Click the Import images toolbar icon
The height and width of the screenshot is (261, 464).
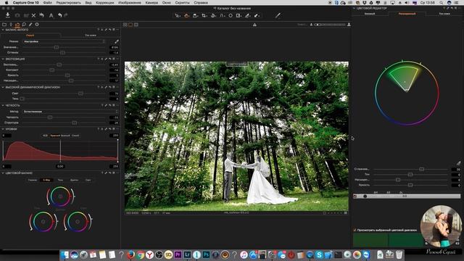(8, 15)
